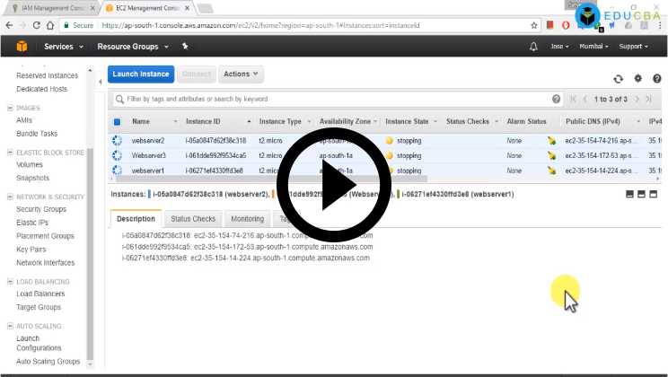668x377 pixels.
Task: Switch to the Monitoring tab
Action: pyautogui.click(x=247, y=218)
